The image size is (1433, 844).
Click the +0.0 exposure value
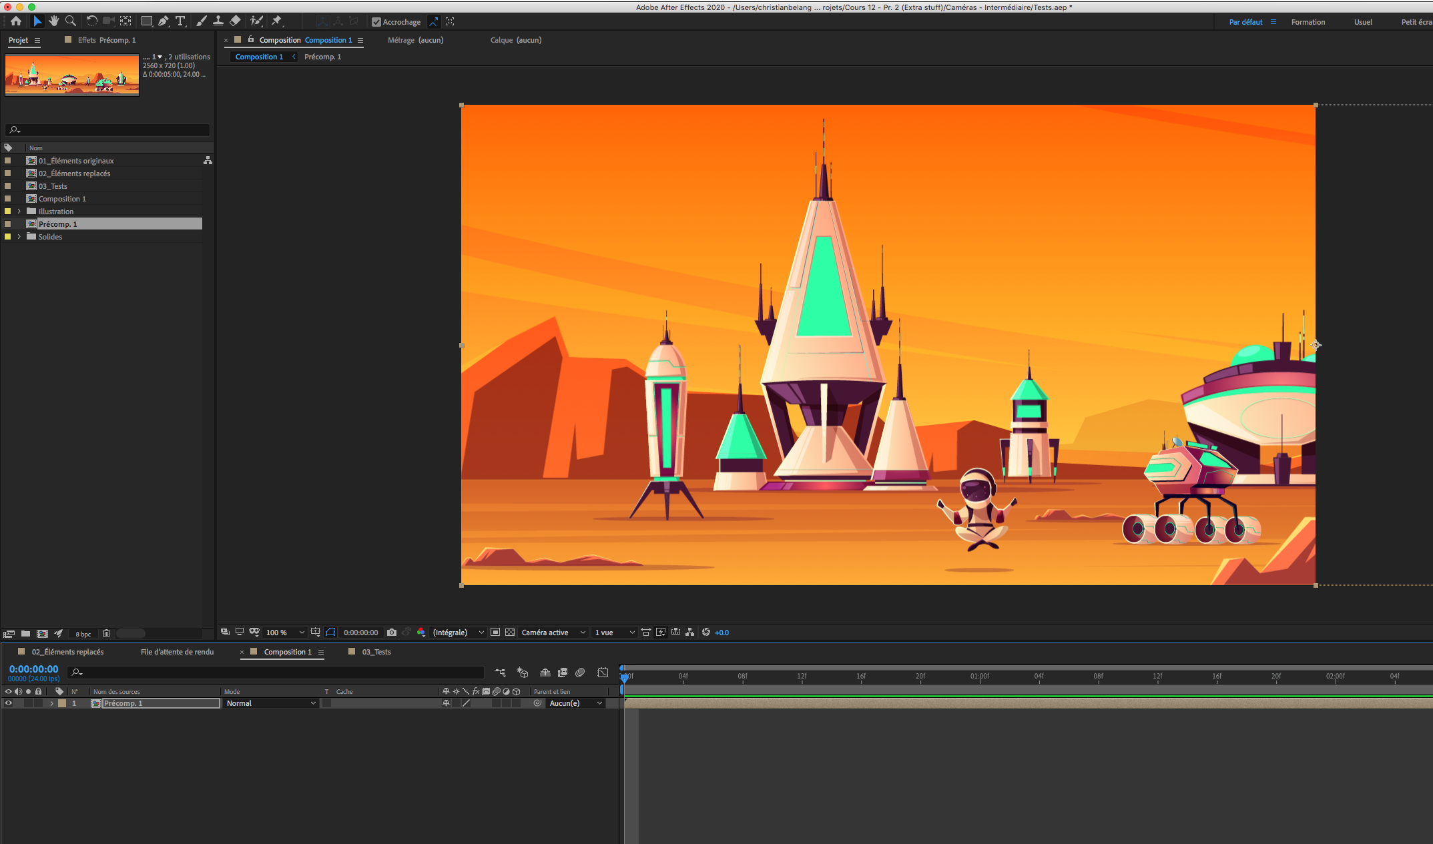[722, 632]
